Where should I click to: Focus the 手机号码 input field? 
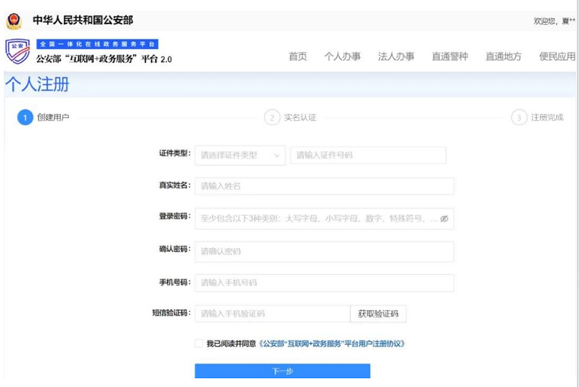coord(324,282)
